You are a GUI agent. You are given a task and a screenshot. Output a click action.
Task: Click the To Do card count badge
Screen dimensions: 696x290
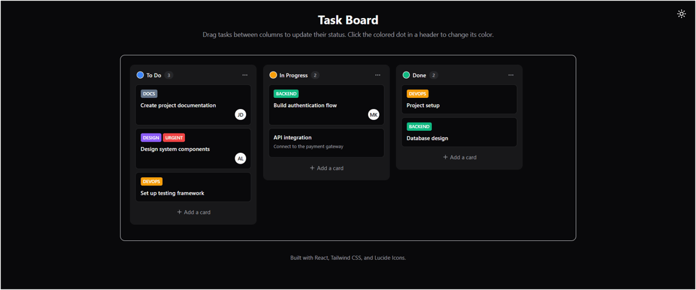pos(169,75)
